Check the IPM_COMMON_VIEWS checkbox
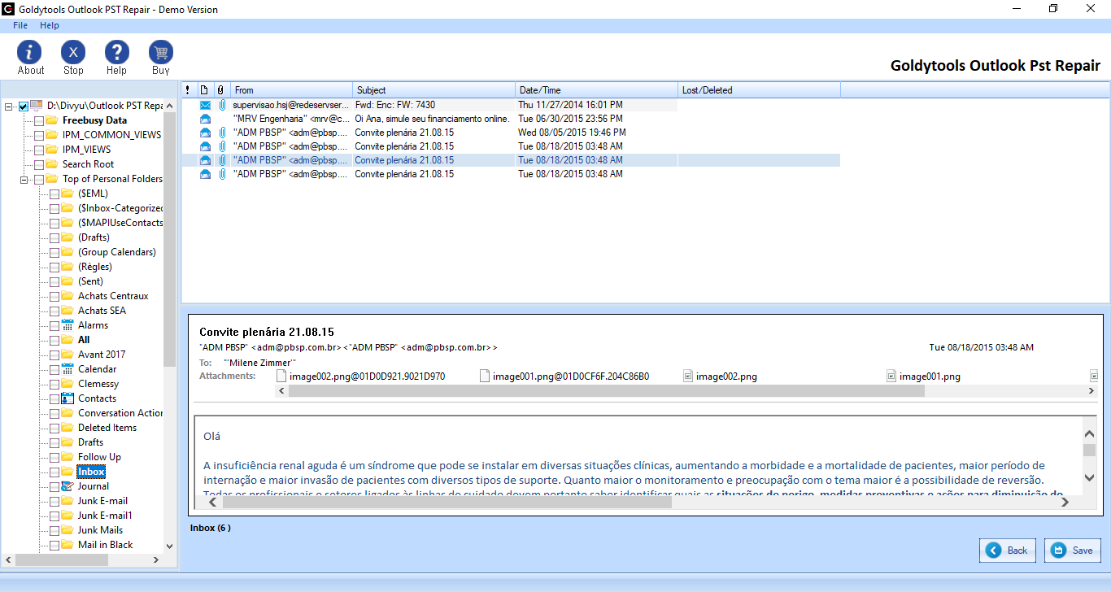Viewport: 1111px width, 592px height. (x=39, y=136)
